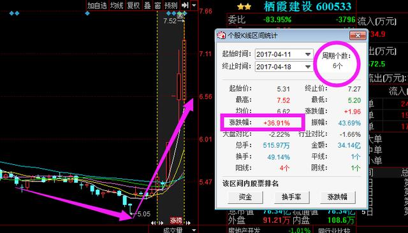Click the two-star rating icon
The width and height of the screenshot is (408, 233).
pyautogui.click(x=244, y=7)
